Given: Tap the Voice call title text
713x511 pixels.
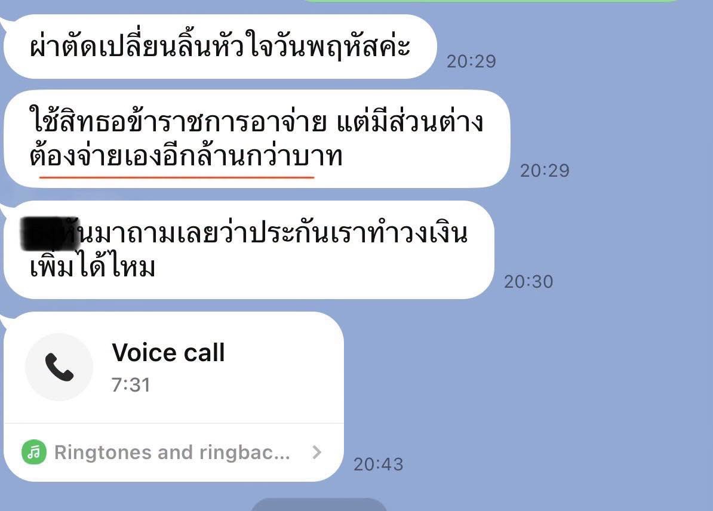Looking at the screenshot, I should click(169, 352).
